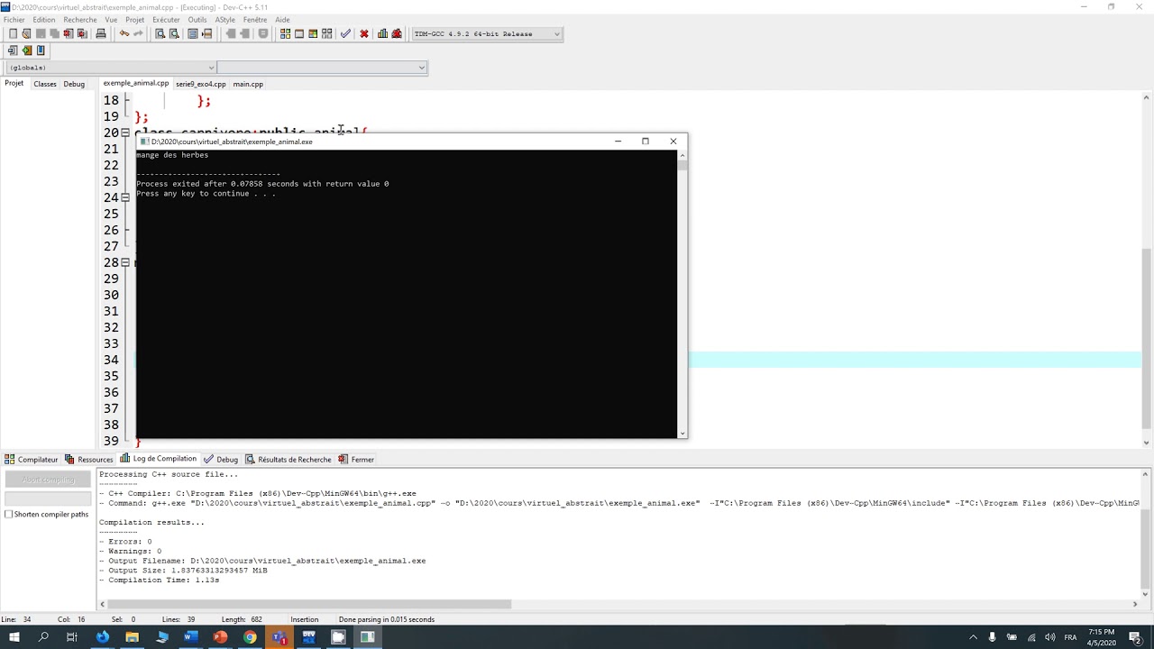Click the Fermer button in bottom panel
Screen dimensions: 1154x649
pyautogui.click(x=356, y=460)
